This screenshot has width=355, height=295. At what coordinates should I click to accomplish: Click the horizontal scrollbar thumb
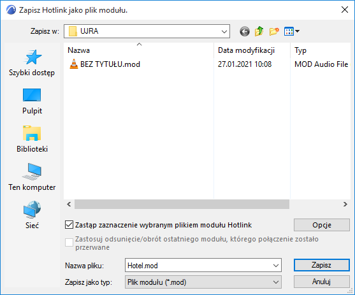(x=182, y=205)
